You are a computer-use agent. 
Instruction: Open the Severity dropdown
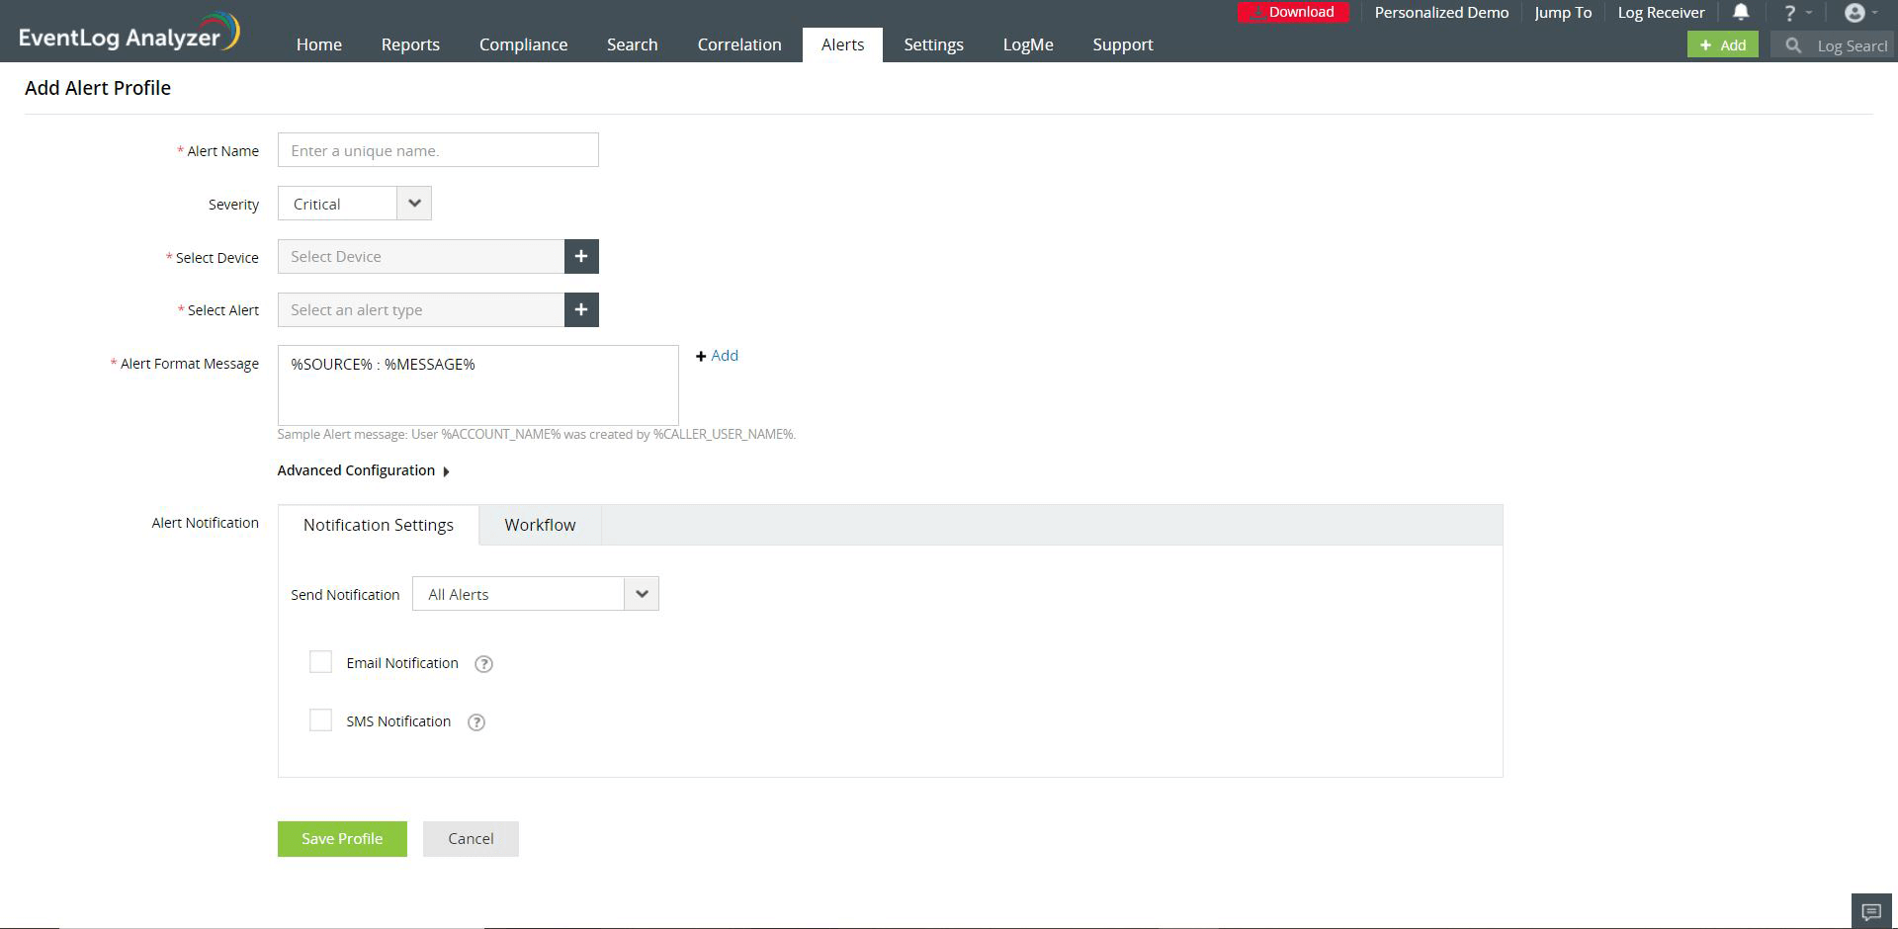tap(355, 204)
